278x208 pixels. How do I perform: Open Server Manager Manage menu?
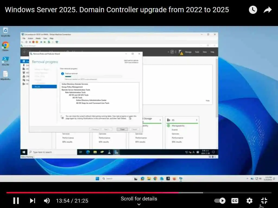click(x=188, y=52)
